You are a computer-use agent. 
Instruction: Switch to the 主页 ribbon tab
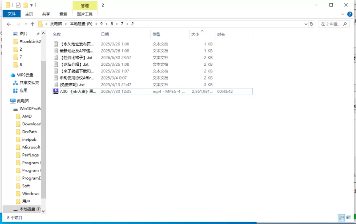[x=29, y=14]
